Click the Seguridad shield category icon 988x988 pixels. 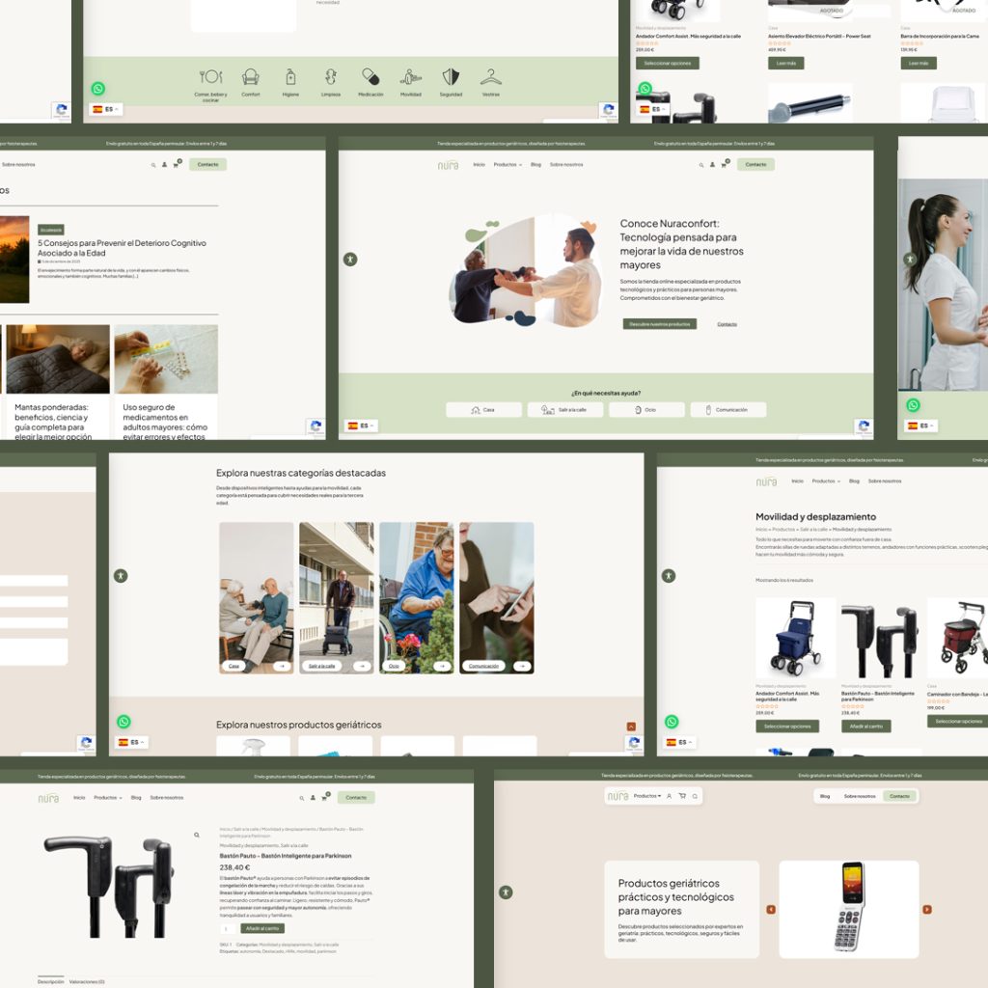(x=451, y=77)
